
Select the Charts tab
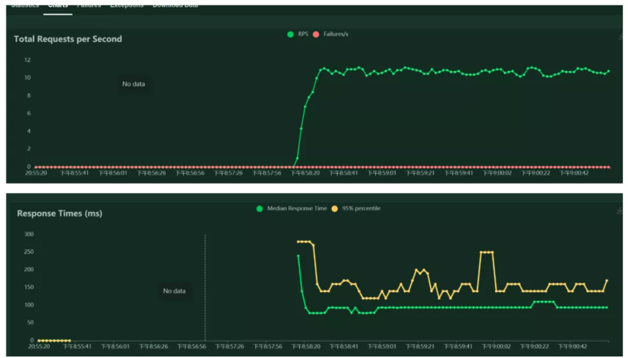[57, 6]
